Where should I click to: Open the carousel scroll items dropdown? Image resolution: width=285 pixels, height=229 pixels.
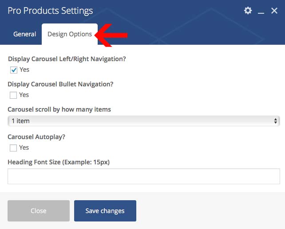pos(143,121)
